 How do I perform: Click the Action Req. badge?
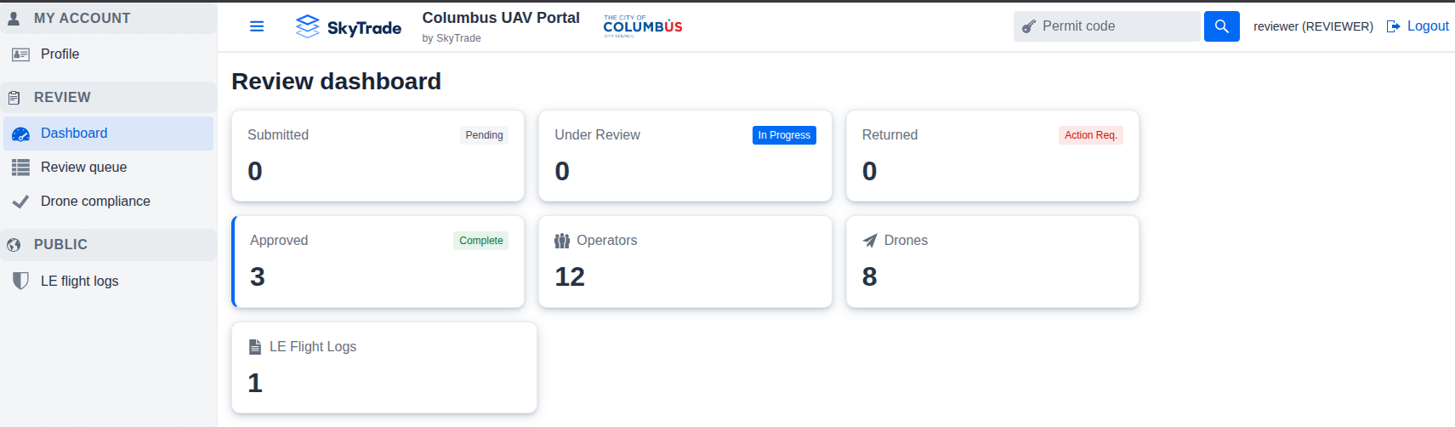pos(1091,135)
